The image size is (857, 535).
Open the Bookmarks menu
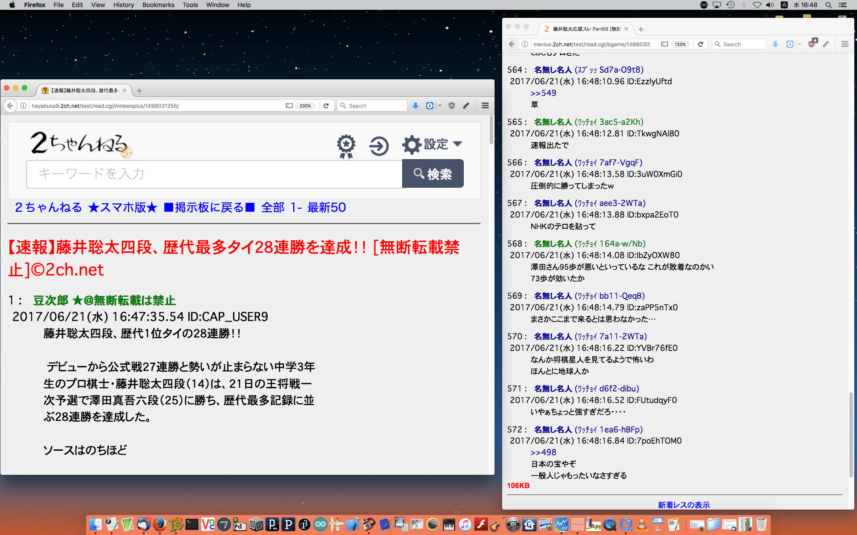(x=158, y=5)
